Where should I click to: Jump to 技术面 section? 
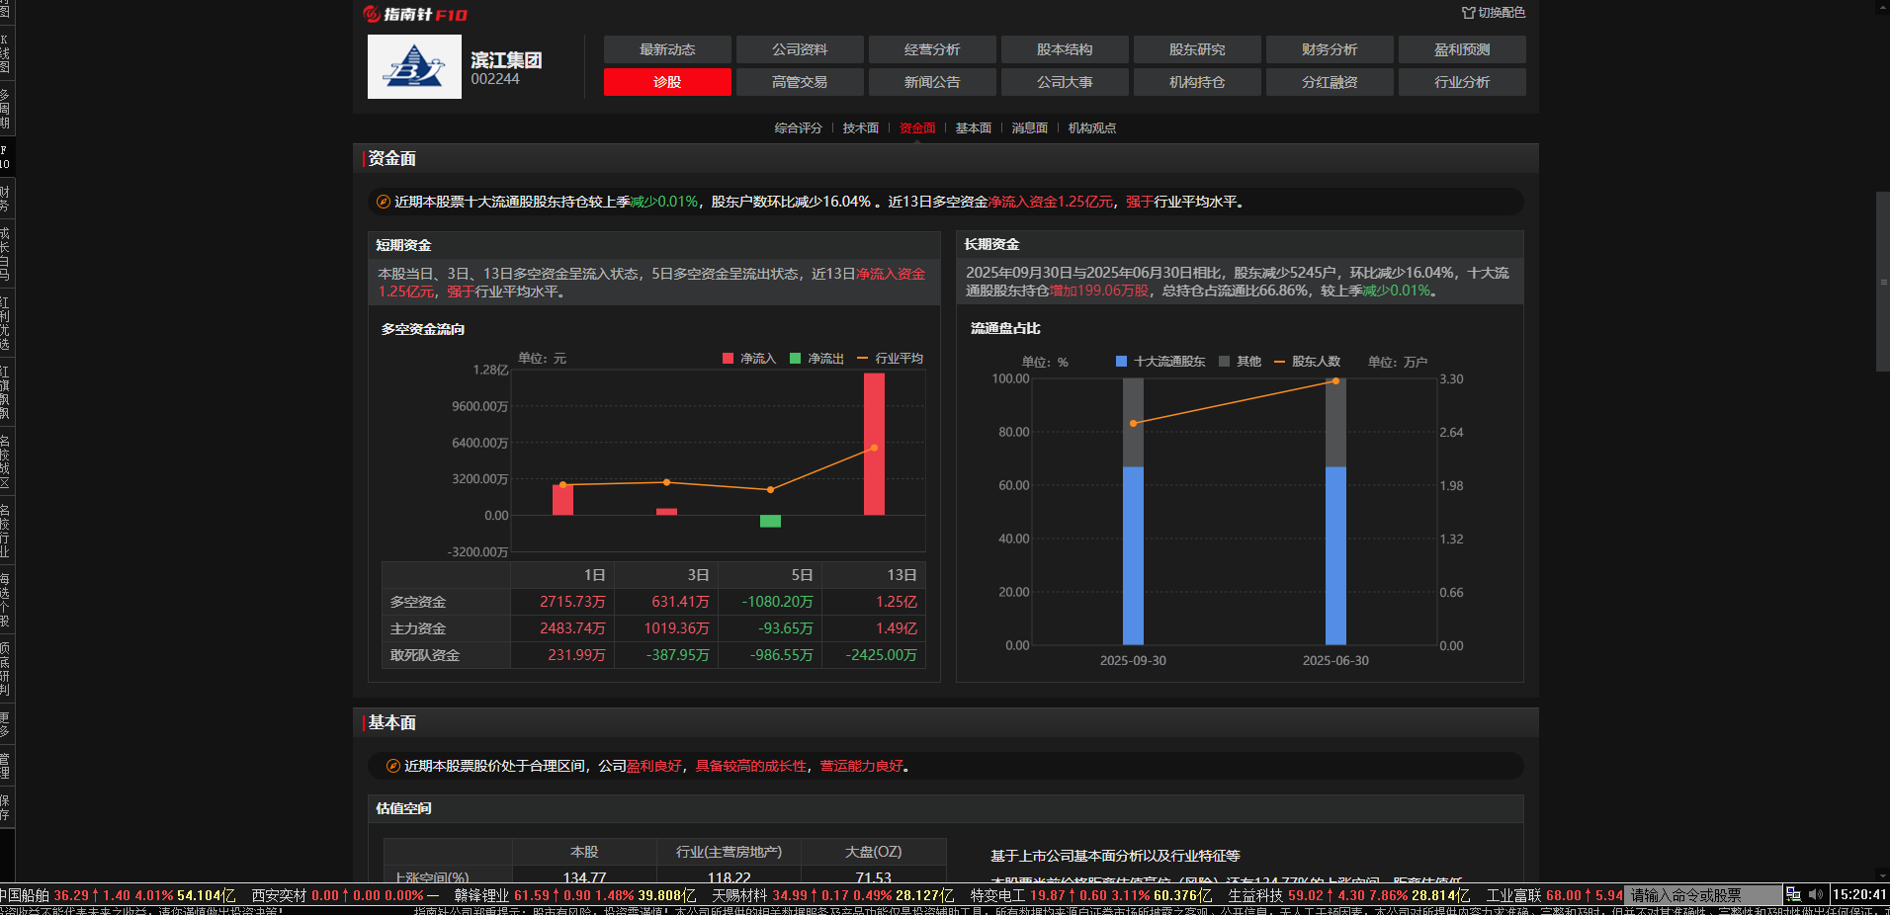point(860,128)
